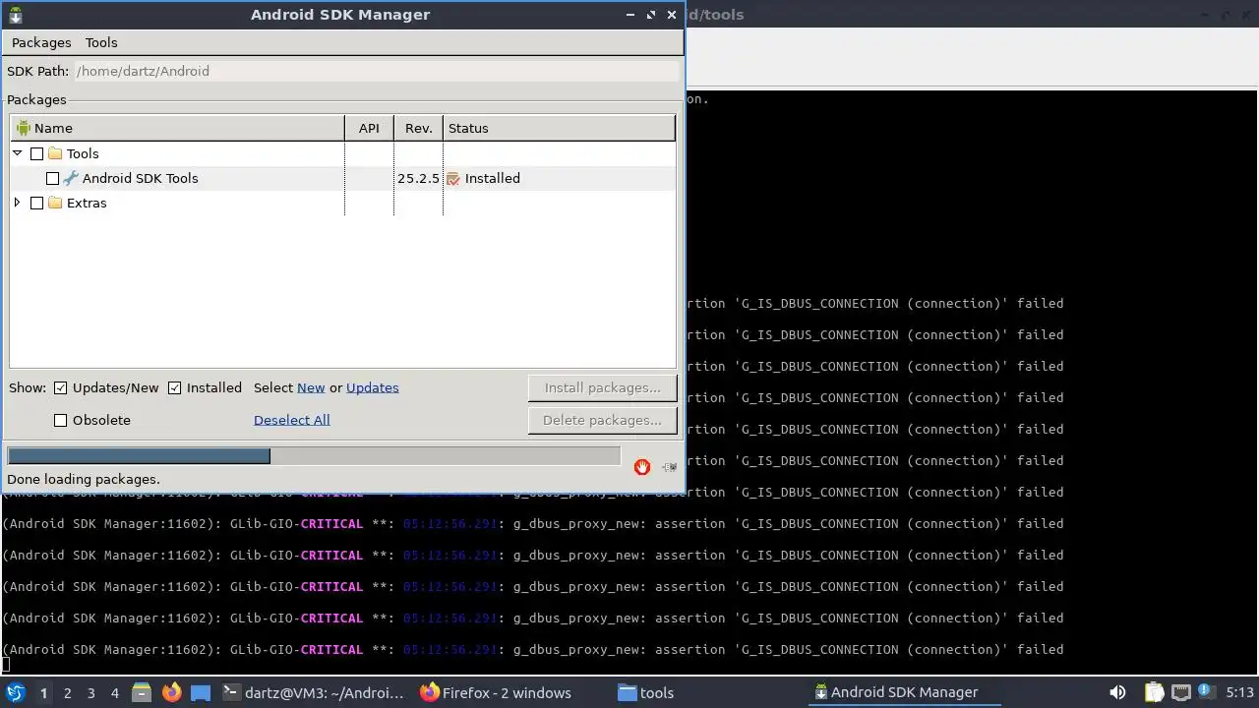1259x708 pixels.
Task: Click the log window icon beside stop button
Action: [670, 467]
